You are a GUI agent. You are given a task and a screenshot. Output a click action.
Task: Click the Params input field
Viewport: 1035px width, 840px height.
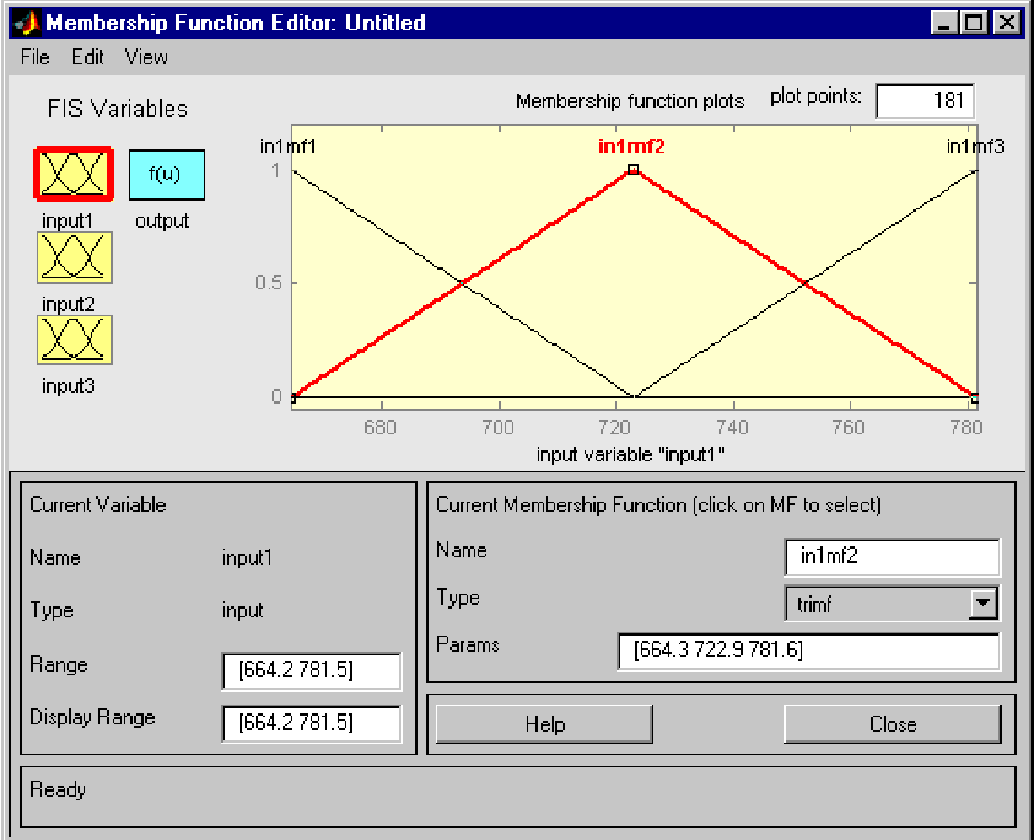(x=809, y=650)
